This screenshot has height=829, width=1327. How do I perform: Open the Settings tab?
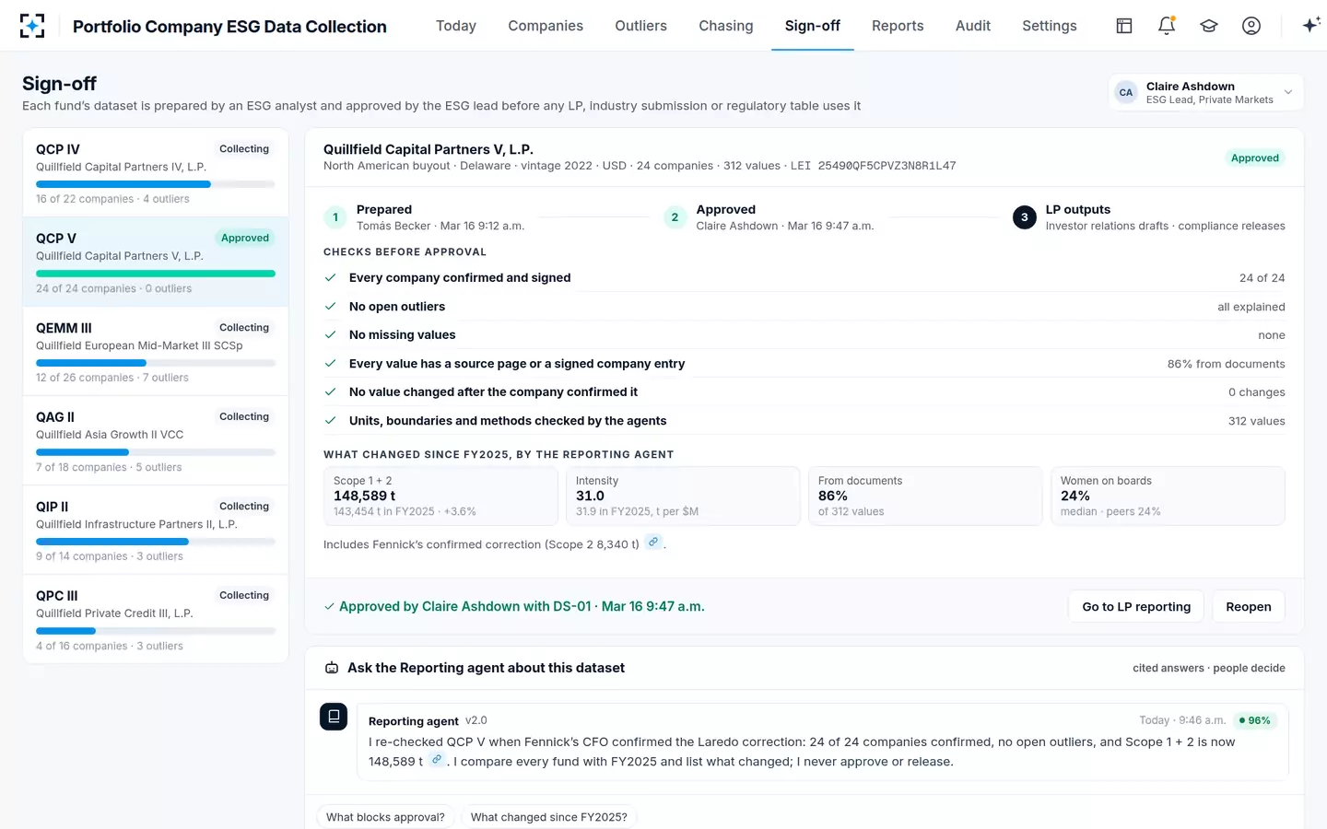coord(1050,26)
